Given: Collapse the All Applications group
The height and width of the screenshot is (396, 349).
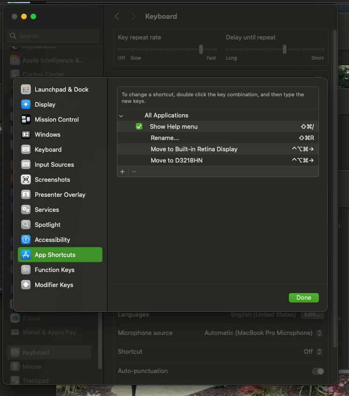Looking at the screenshot, I should point(121,115).
